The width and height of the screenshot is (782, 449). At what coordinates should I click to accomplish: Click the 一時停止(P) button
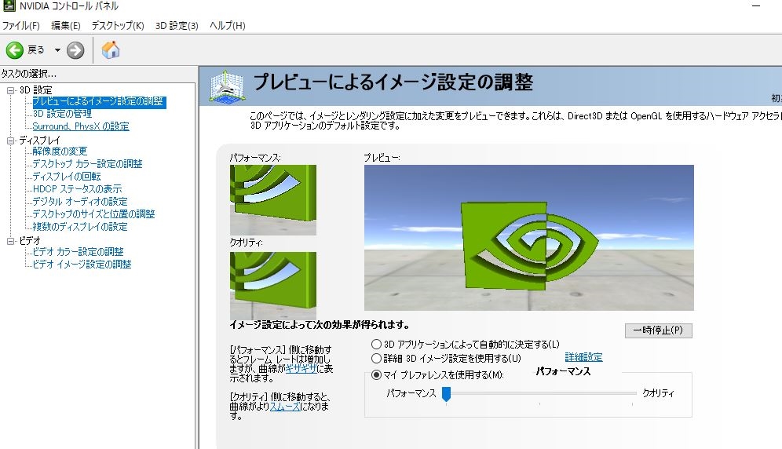pos(658,330)
